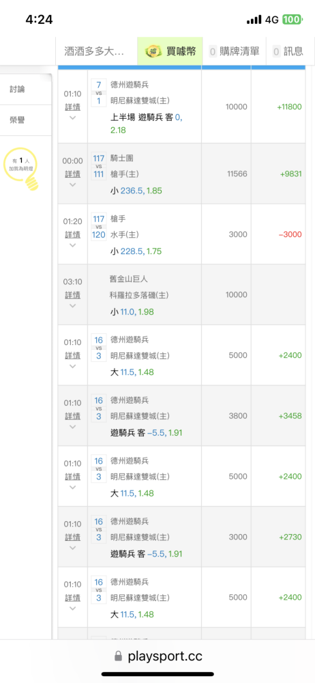Expand chevron for 上半場 遊騎兵 row

coord(73,117)
